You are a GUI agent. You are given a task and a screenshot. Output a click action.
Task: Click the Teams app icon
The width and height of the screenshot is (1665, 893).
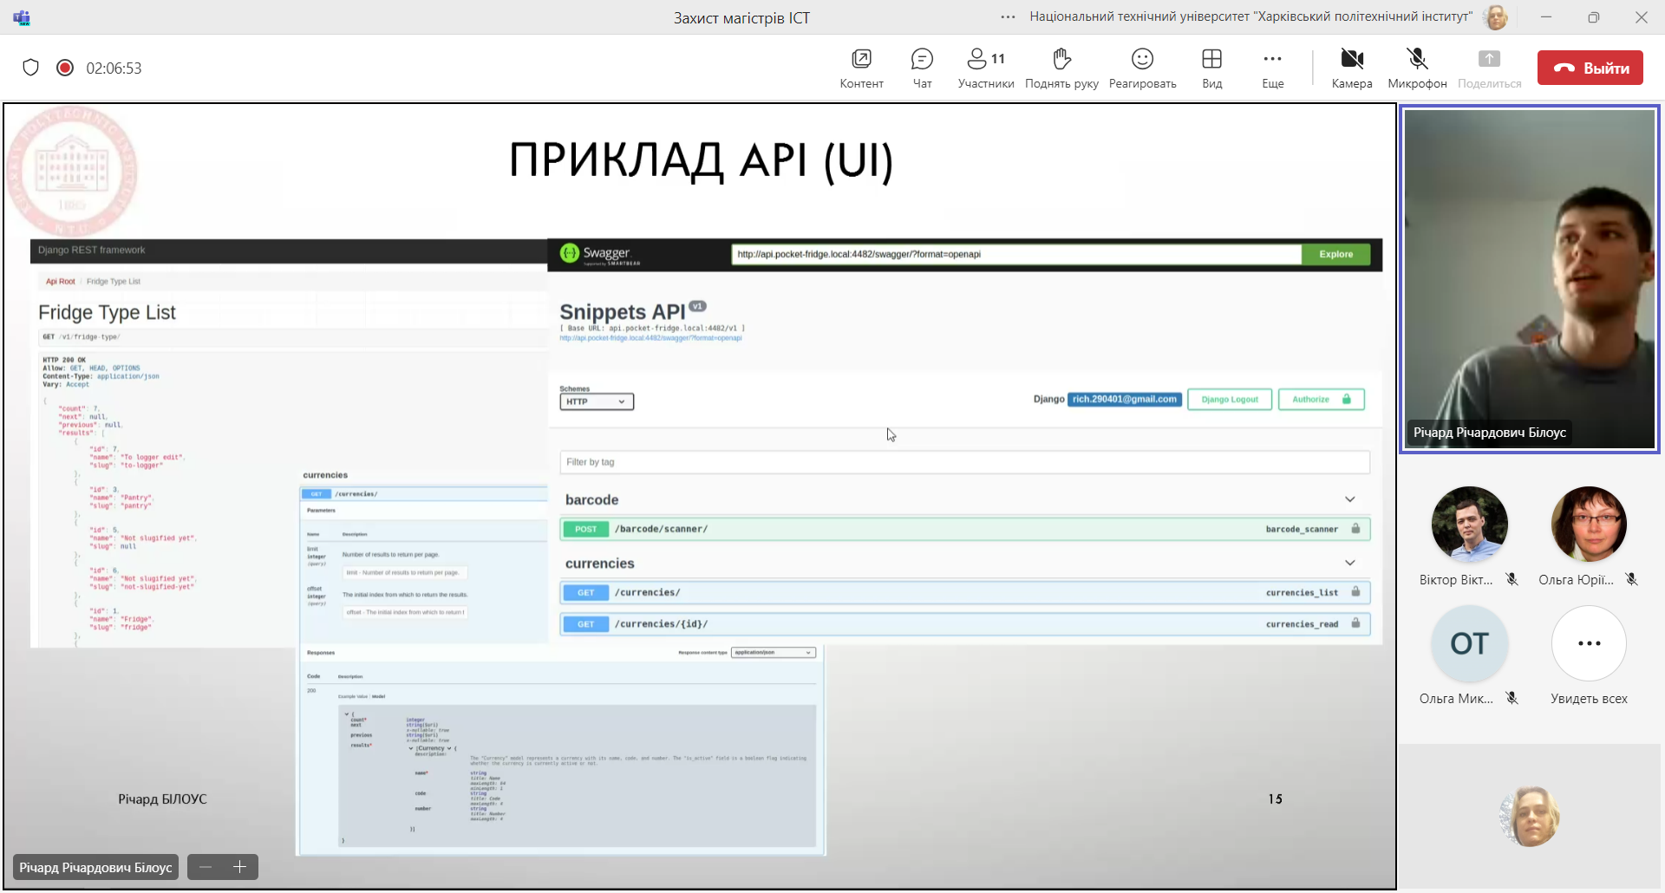tap(22, 17)
